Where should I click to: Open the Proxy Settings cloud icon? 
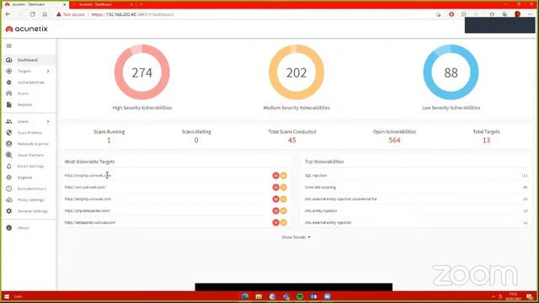pyautogui.click(x=9, y=199)
